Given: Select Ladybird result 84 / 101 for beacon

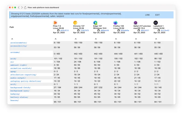Looking at the screenshot, I should coord(158,102).
